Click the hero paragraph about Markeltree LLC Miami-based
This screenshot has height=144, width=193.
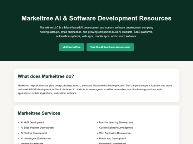pos(96,32)
